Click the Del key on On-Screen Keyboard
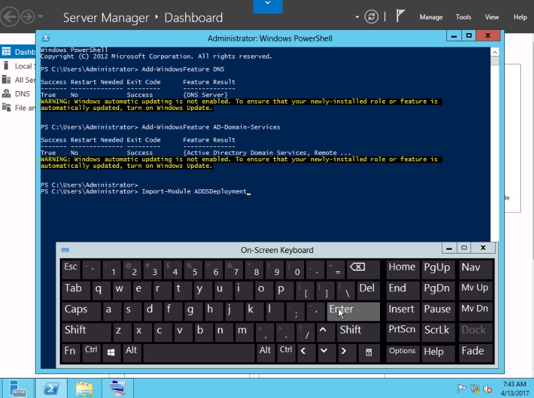Image resolution: width=534 pixels, height=398 pixels. [x=368, y=290]
